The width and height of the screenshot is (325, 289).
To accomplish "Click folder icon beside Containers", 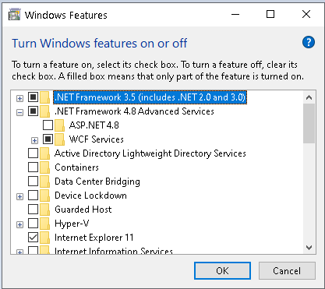I will (45, 167).
